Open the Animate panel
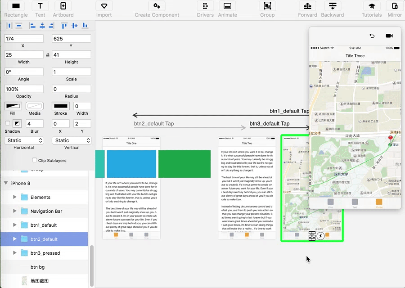Viewport: 405px width, 288px height. click(227, 6)
